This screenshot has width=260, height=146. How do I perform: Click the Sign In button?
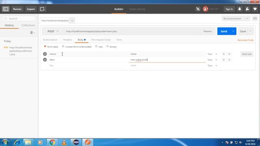(x=229, y=9)
